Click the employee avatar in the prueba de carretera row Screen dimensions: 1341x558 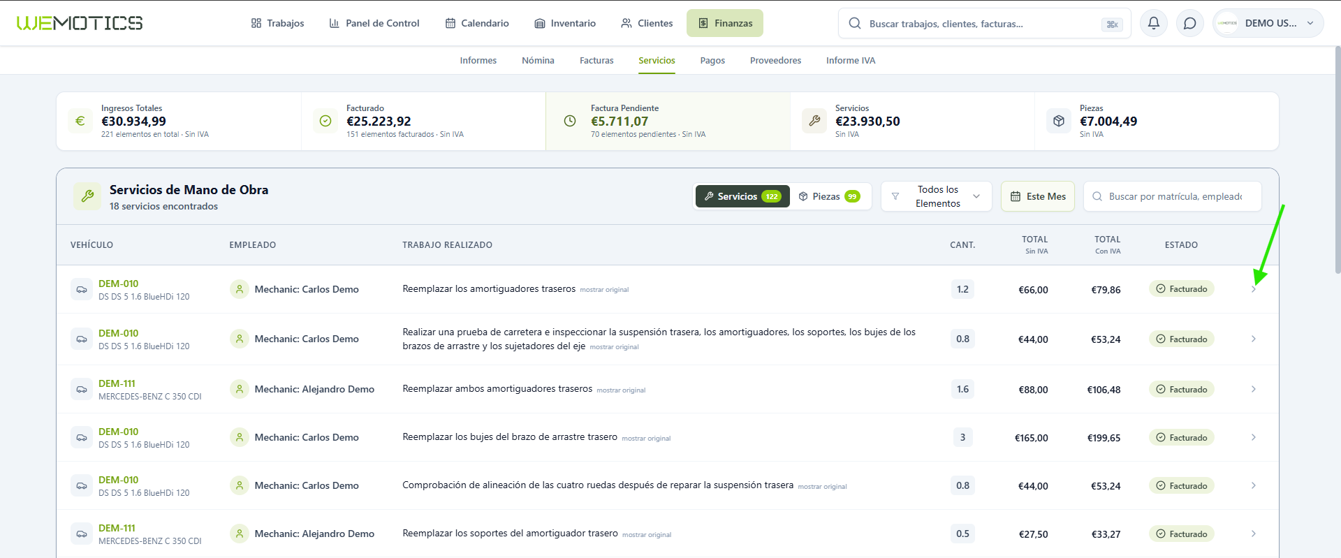[x=240, y=339]
